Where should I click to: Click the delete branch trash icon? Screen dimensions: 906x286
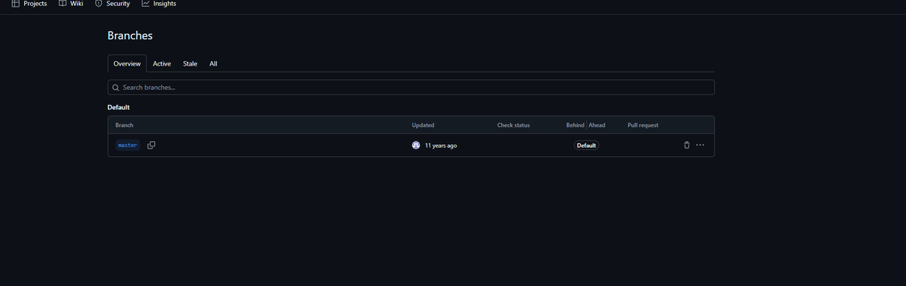point(686,145)
